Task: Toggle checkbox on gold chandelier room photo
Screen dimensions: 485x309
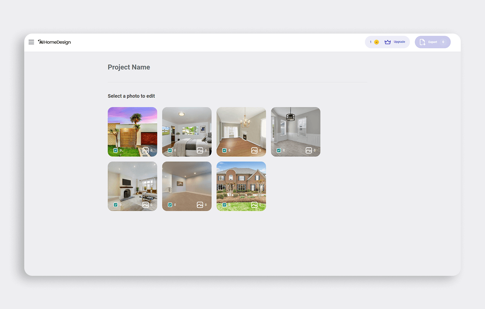Action: tap(224, 150)
